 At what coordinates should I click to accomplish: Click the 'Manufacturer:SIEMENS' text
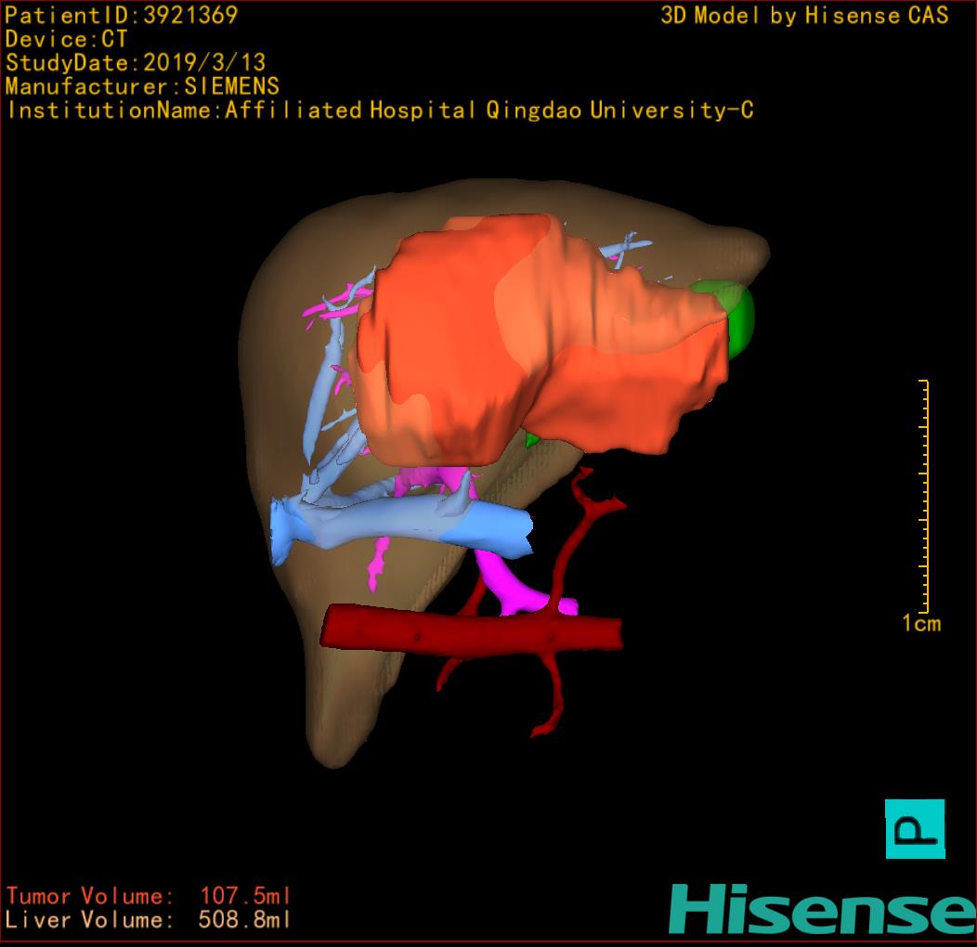tap(142, 86)
